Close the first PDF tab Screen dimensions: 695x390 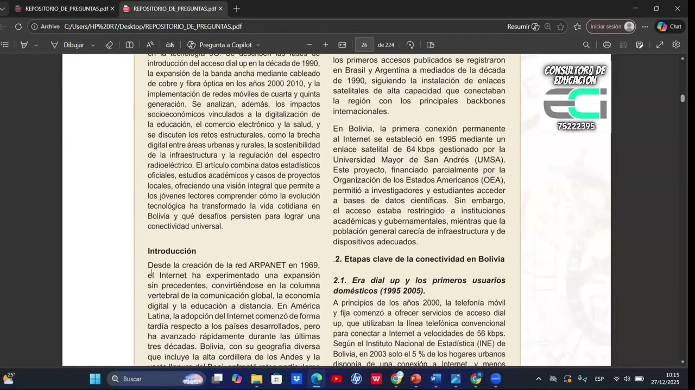pyautogui.click(x=112, y=9)
